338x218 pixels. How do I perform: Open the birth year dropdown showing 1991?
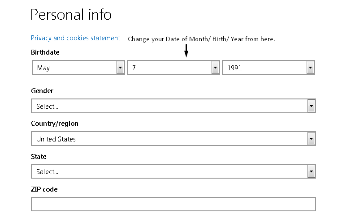coord(264,68)
